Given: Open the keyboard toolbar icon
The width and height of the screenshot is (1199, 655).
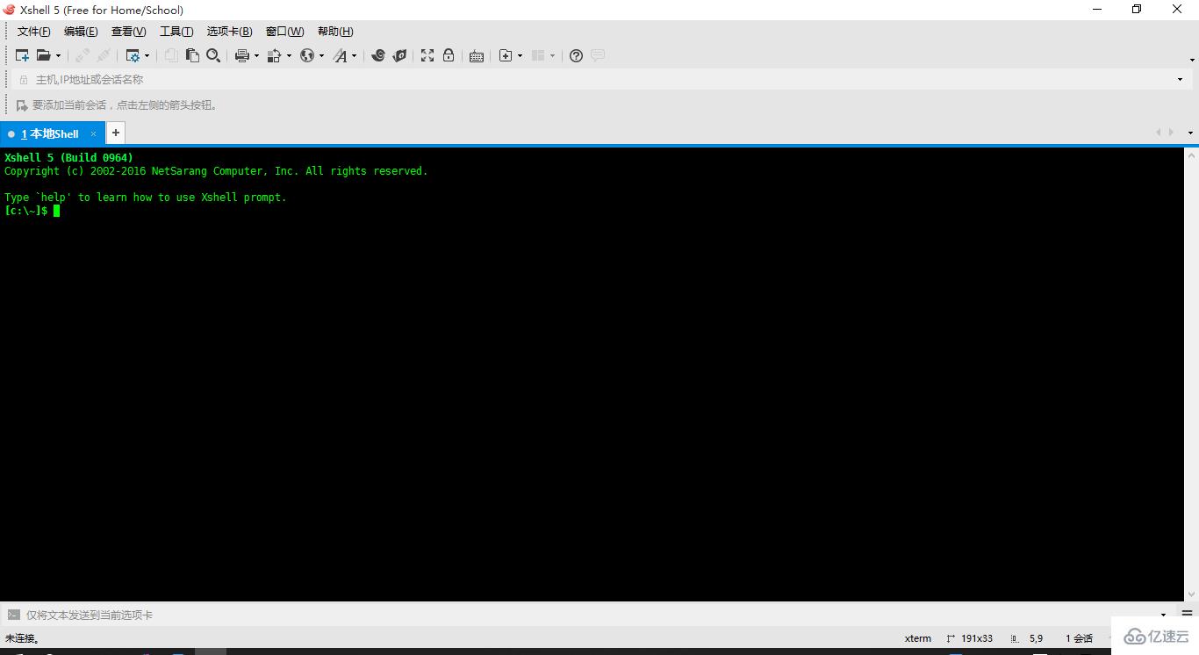Looking at the screenshot, I should tap(477, 56).
